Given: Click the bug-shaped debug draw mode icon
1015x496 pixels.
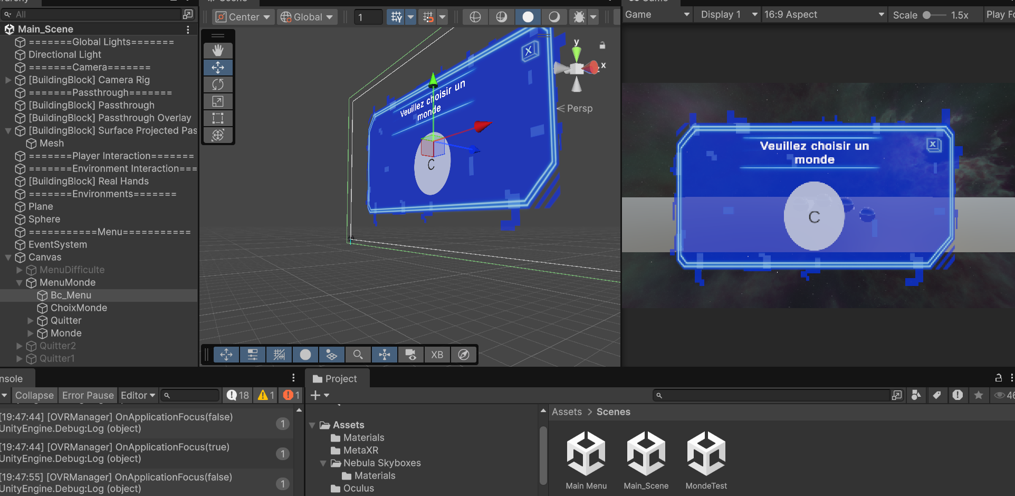Looking at the screenshot, I should 579,17.
